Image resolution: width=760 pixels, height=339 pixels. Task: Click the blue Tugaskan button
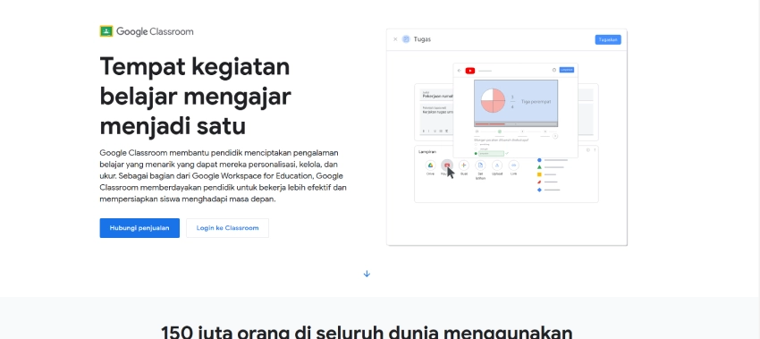coord(608,39)
